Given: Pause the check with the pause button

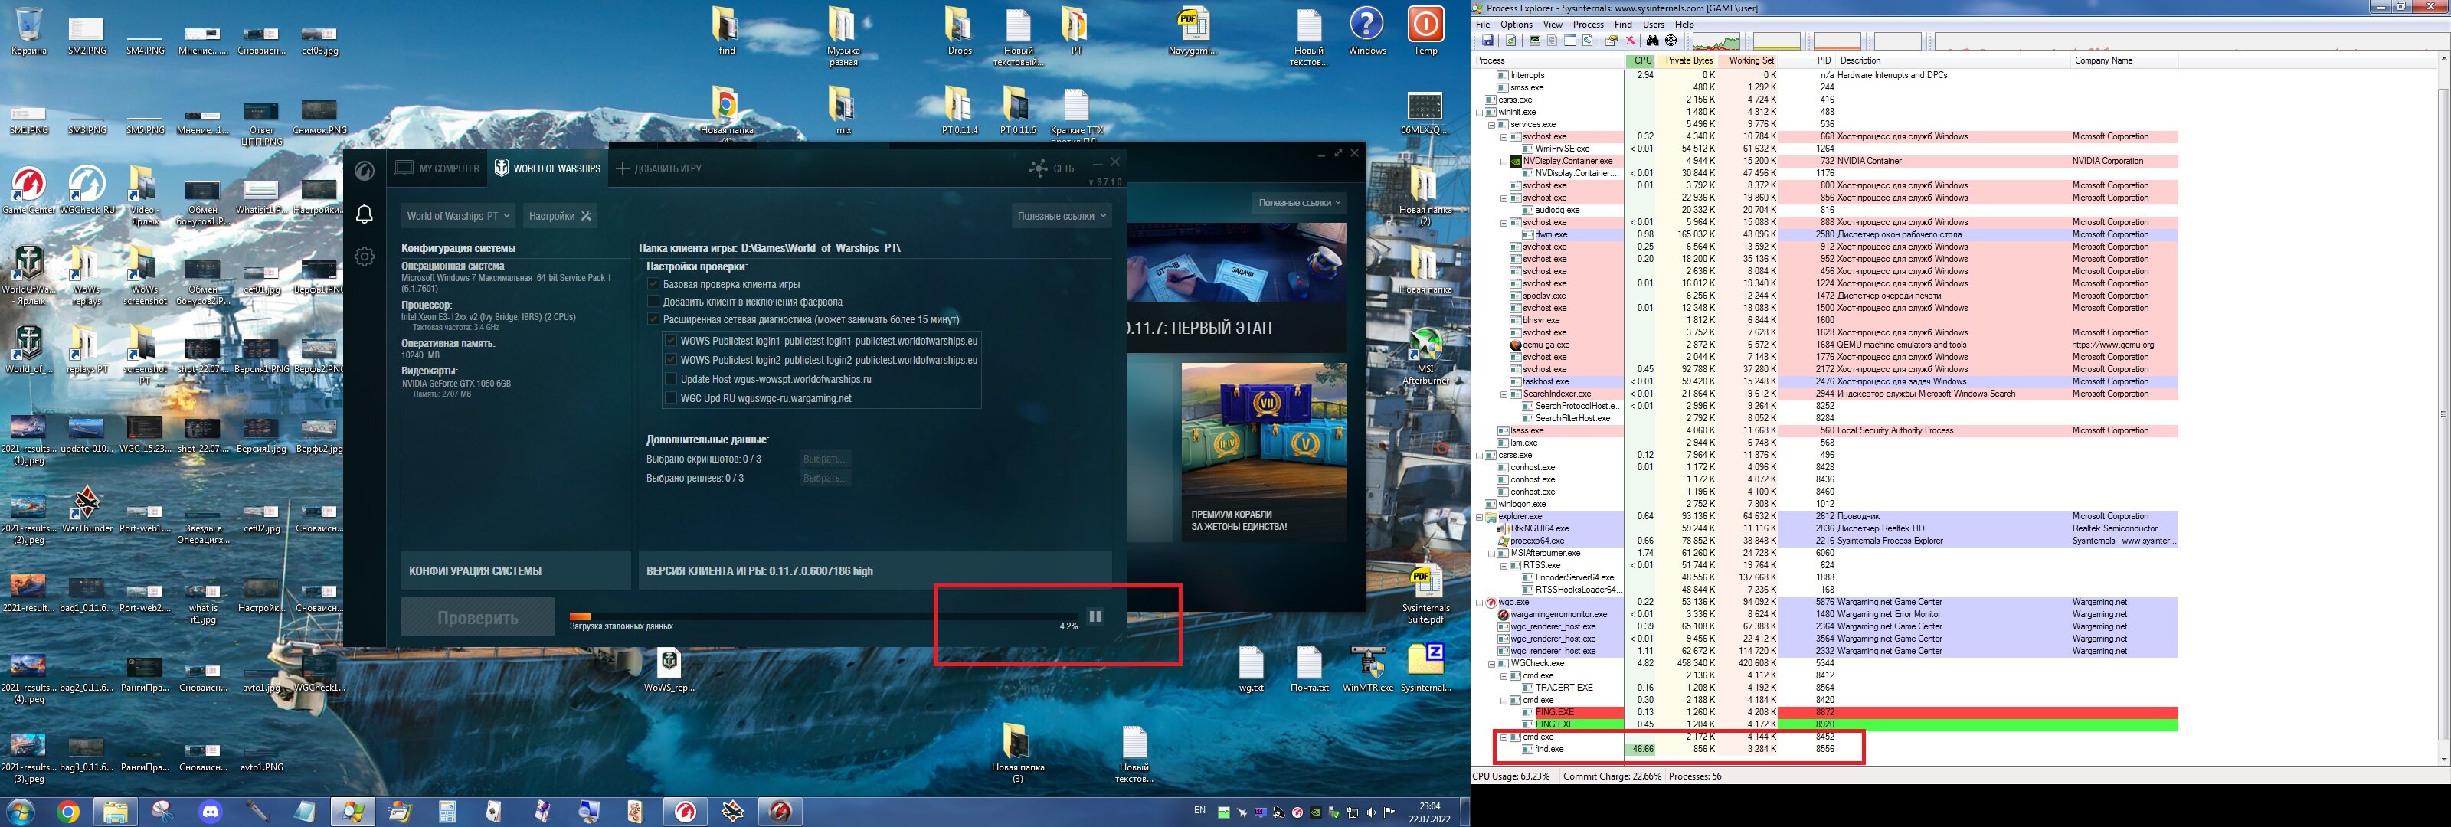Looking at the screenshot, I should pos(1095,616).
